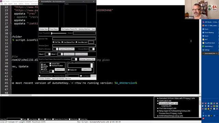The image size is (219, 123).
Task: Click into the Set Text box
Action: point(79,66)
